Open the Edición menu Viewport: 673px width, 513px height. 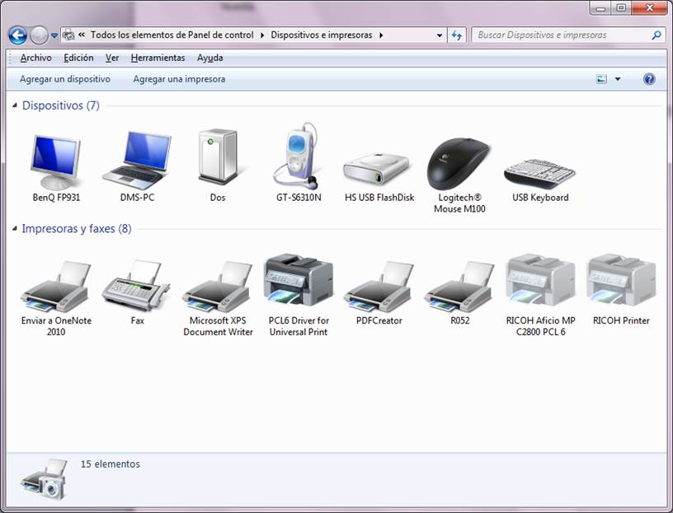pyautogui.click(x=78, y=58)
